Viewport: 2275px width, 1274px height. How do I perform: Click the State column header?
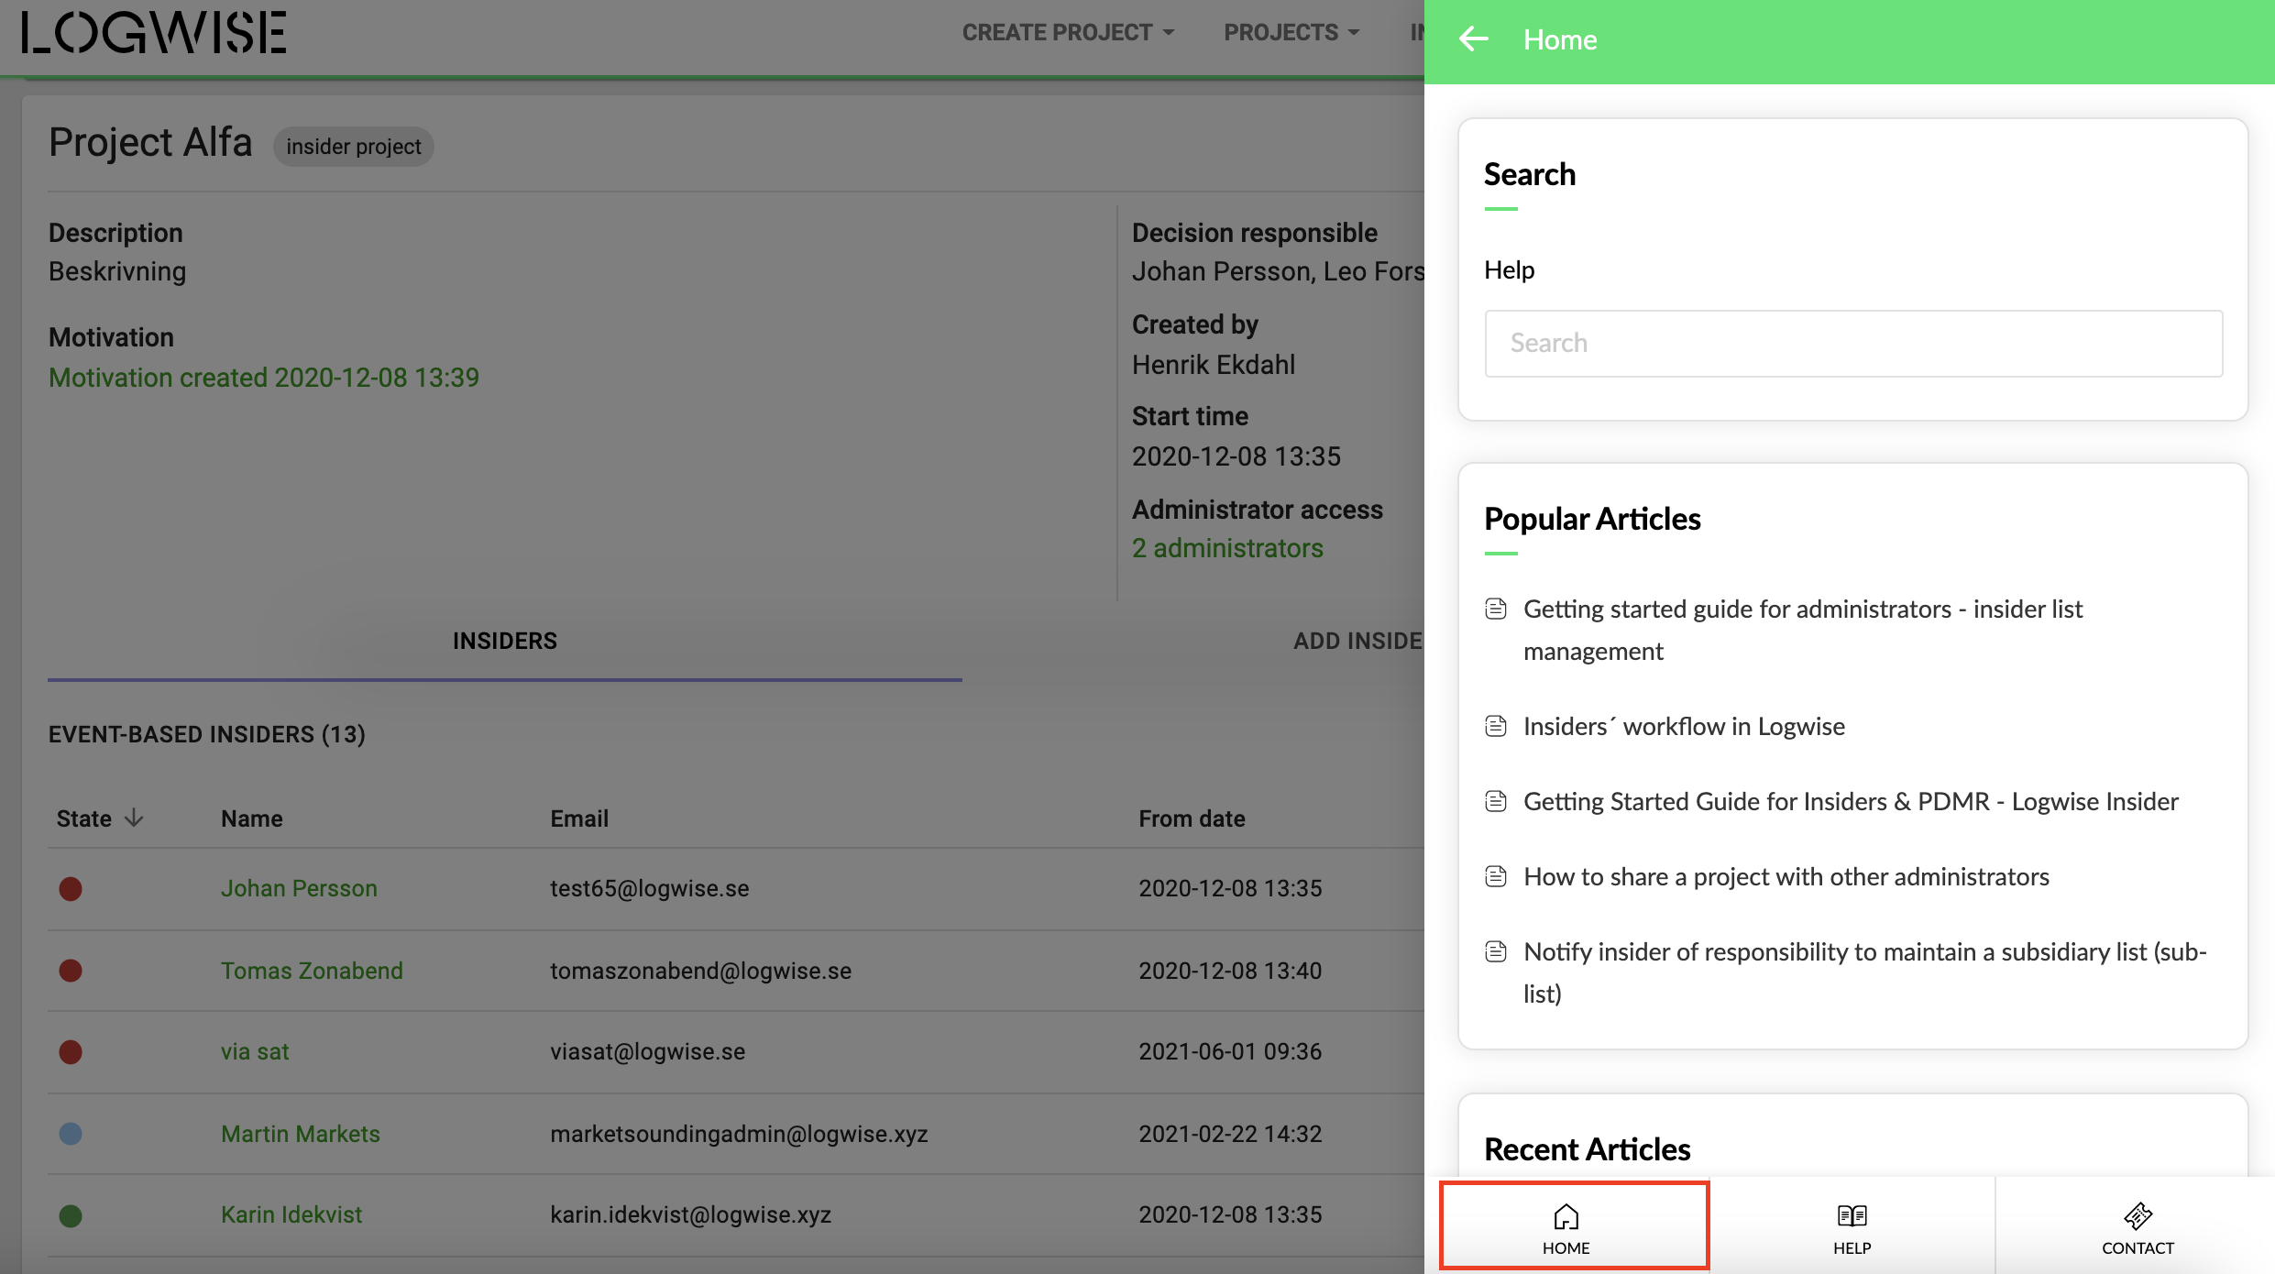click(x=84, y=818)
